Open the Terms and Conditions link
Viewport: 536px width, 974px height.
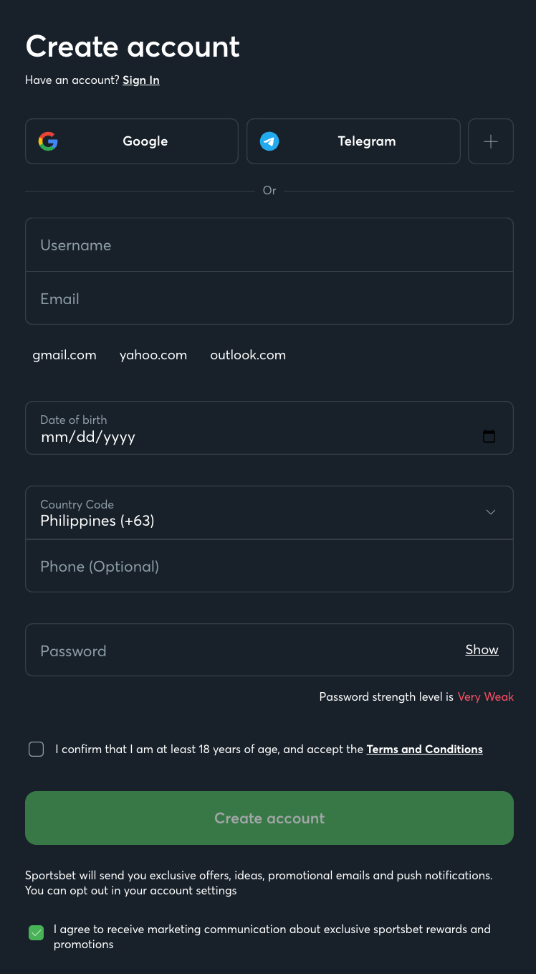[425, 750]
